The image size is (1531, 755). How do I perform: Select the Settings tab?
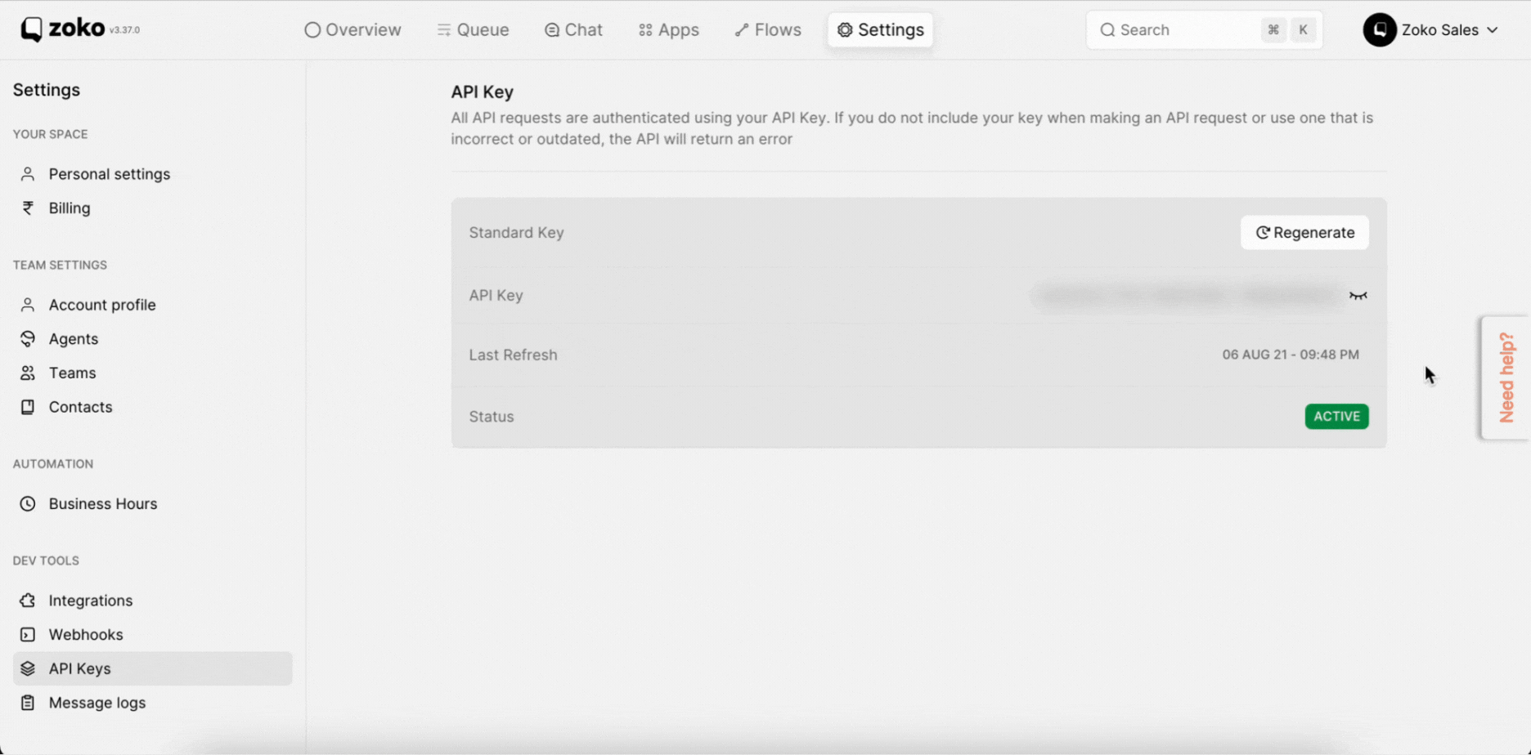pyautogui.click(x=880, y=30)
